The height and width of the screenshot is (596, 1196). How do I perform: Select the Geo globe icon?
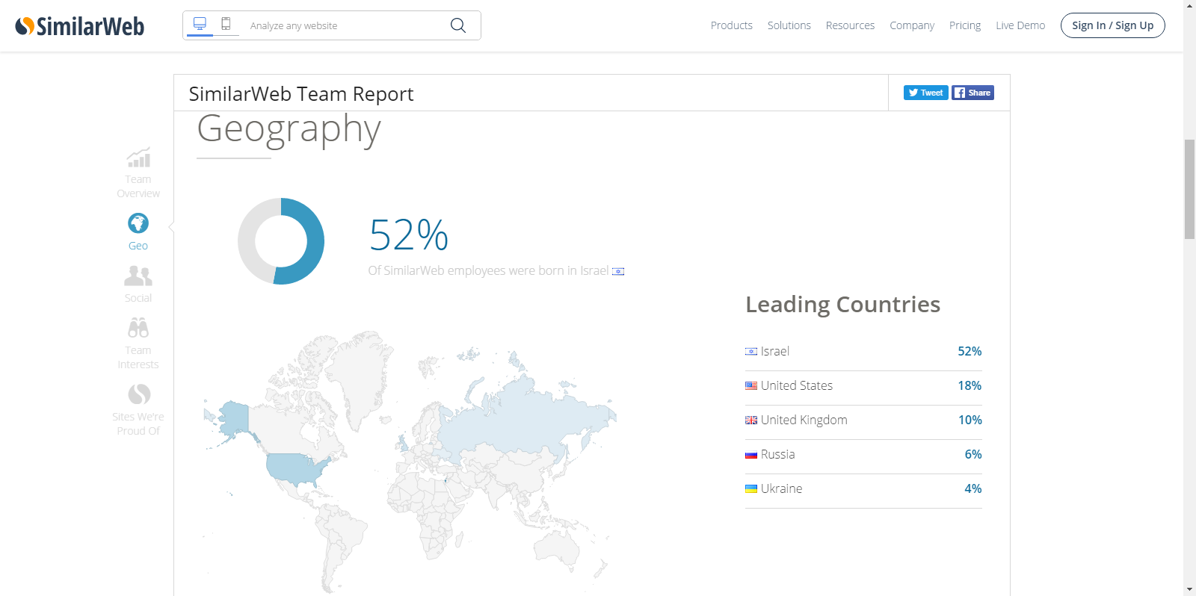point(138,223)
